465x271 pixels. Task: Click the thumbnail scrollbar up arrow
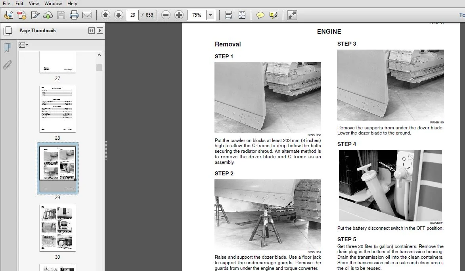click(x=99, y=55)
